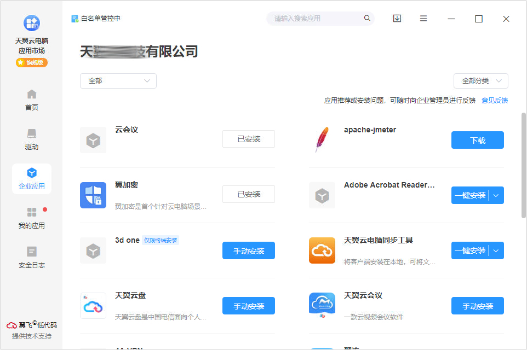Click 下载 for apache-jmeter
The width and height of the screenshot is (527, 350).
click(x=477, y=140)
